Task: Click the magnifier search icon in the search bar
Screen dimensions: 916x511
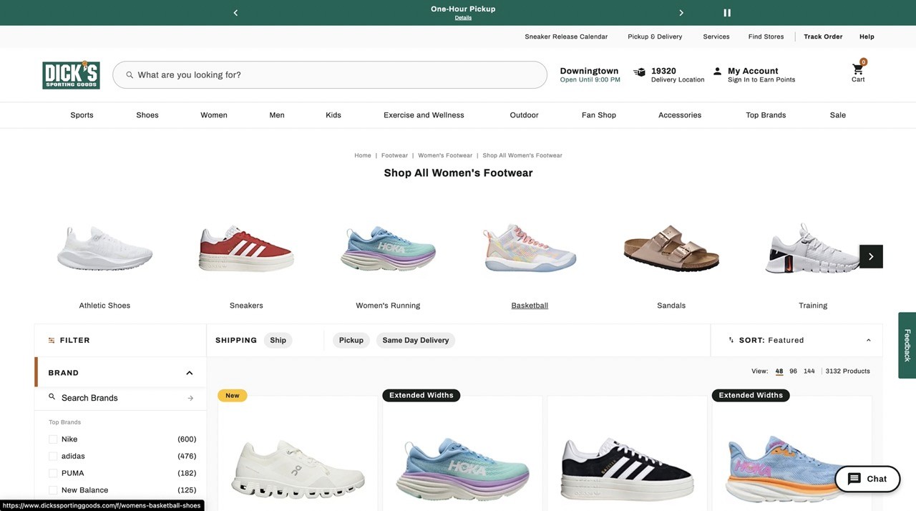Action: click(130, 74)
